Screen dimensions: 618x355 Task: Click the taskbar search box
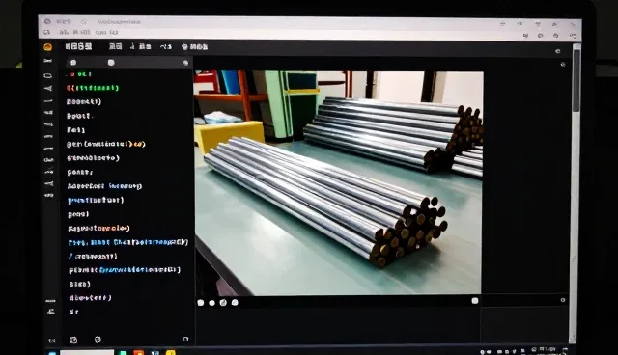click(87, 353)
